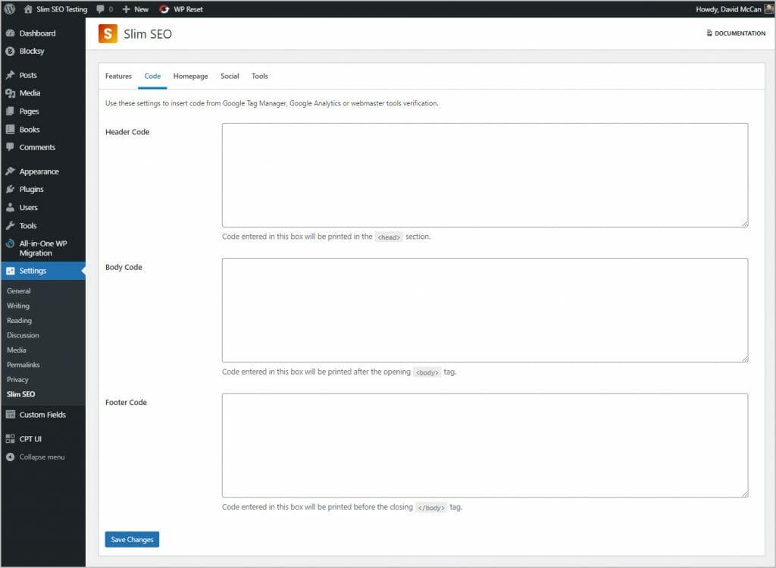
Task: Click the Custom Fields icon
Action: coord(10,415)
